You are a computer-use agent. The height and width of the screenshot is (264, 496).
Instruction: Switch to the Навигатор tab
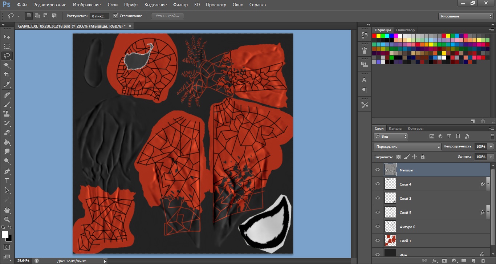(x=406, y=30)
